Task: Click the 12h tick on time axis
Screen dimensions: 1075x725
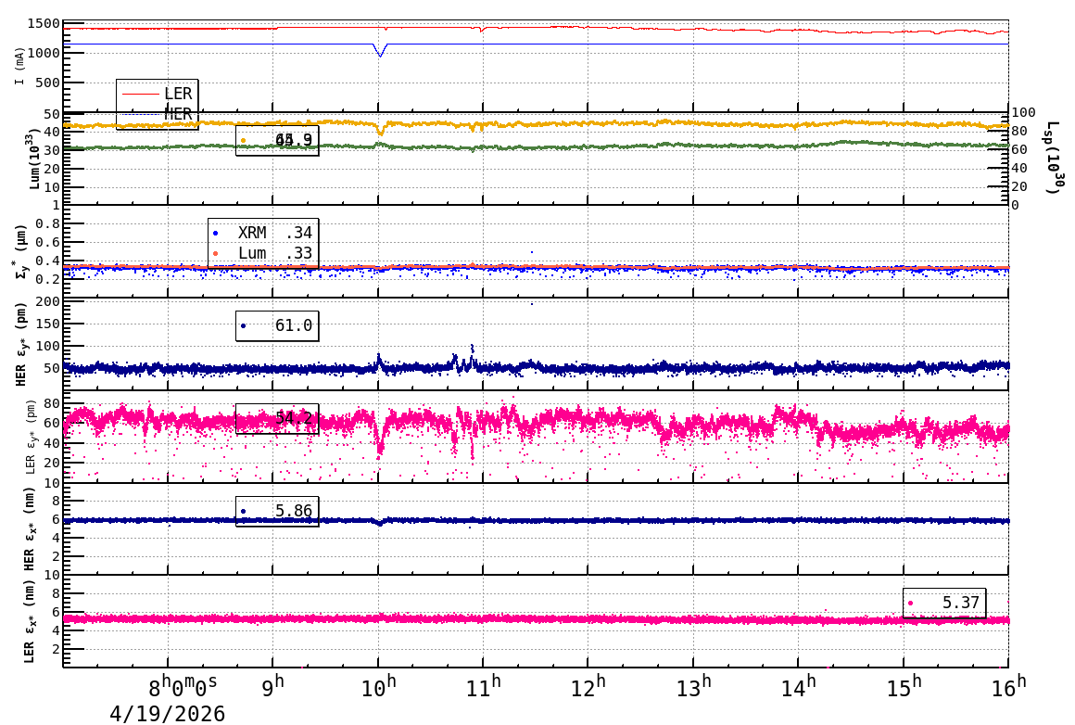Action: [588, 686]
